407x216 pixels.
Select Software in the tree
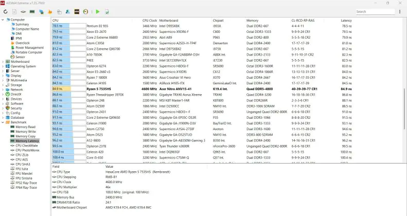pos(17,104)
